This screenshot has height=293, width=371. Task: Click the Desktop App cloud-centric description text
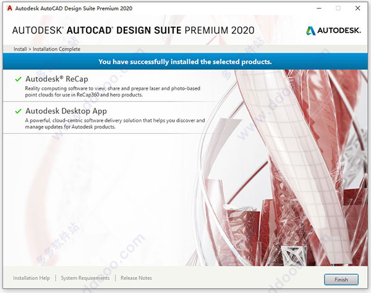115,123
